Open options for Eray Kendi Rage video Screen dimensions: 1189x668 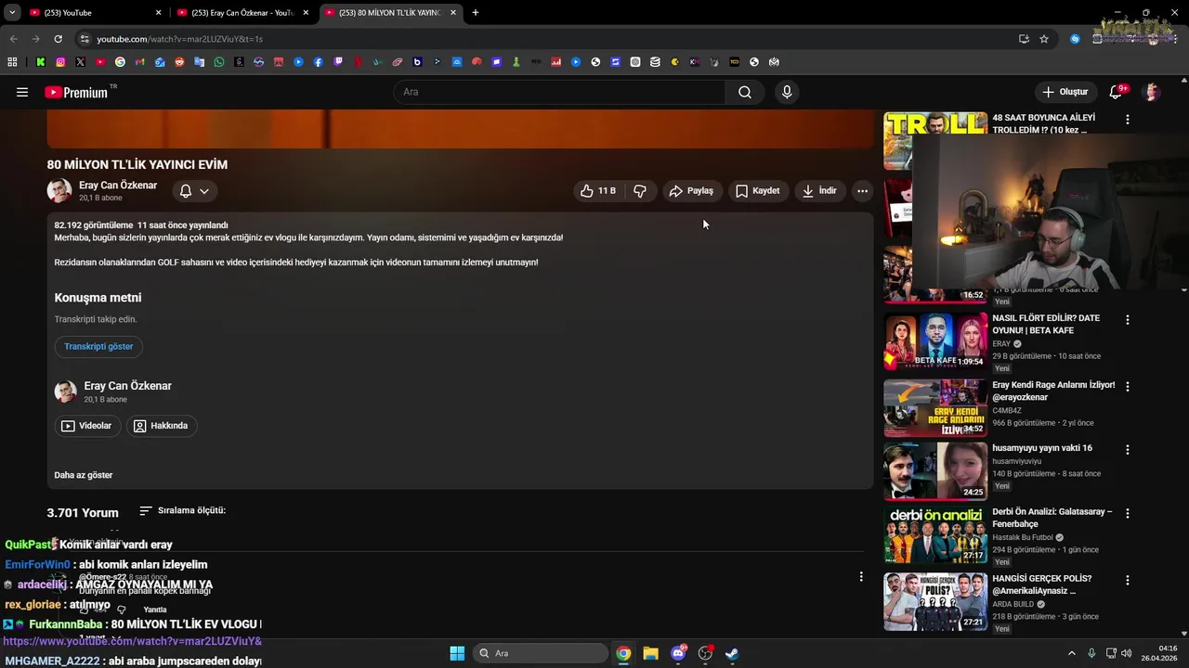point(1128,387)
